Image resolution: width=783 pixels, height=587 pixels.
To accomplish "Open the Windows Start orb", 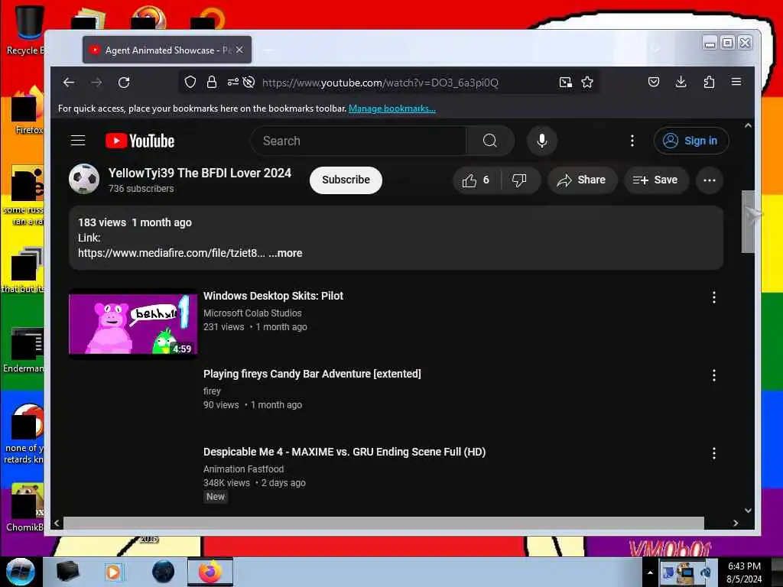I will [20, 572].
